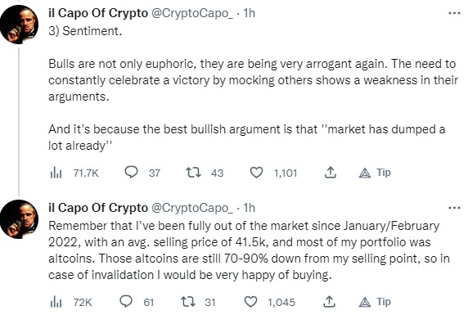Open the second tweet's profile avatar
468x315 pixels.
pyautogui.click(x=19, y=219)
